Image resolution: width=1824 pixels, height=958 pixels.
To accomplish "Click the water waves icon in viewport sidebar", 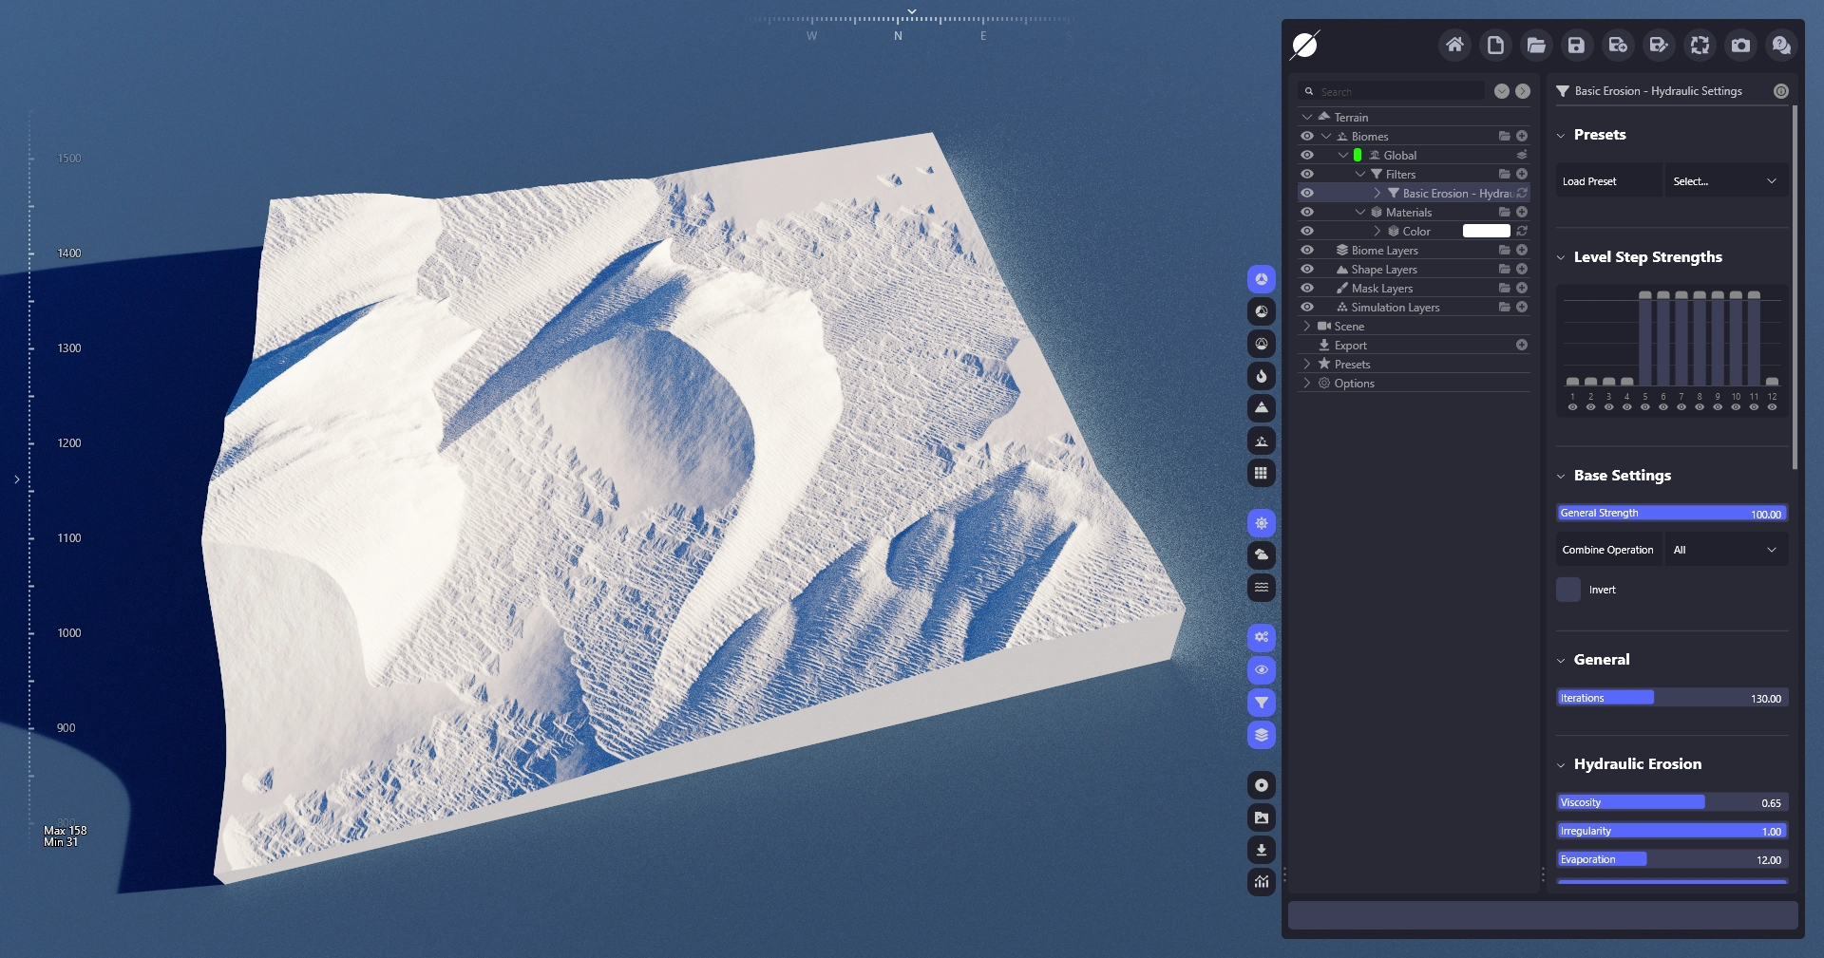I will 1261,588.
